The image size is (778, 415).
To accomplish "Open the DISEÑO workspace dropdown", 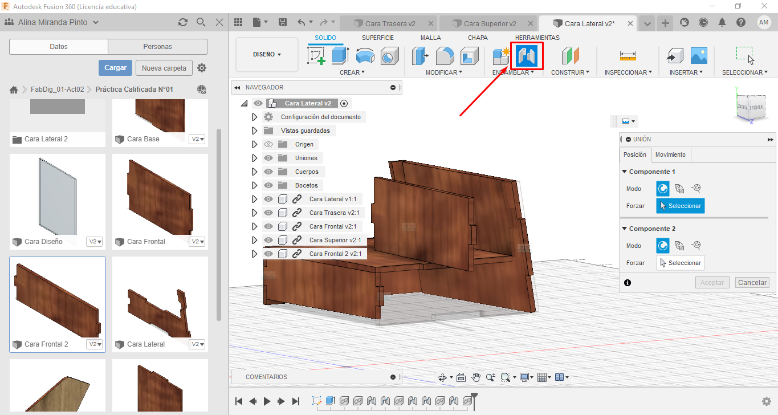I will (x=267, y=55).
